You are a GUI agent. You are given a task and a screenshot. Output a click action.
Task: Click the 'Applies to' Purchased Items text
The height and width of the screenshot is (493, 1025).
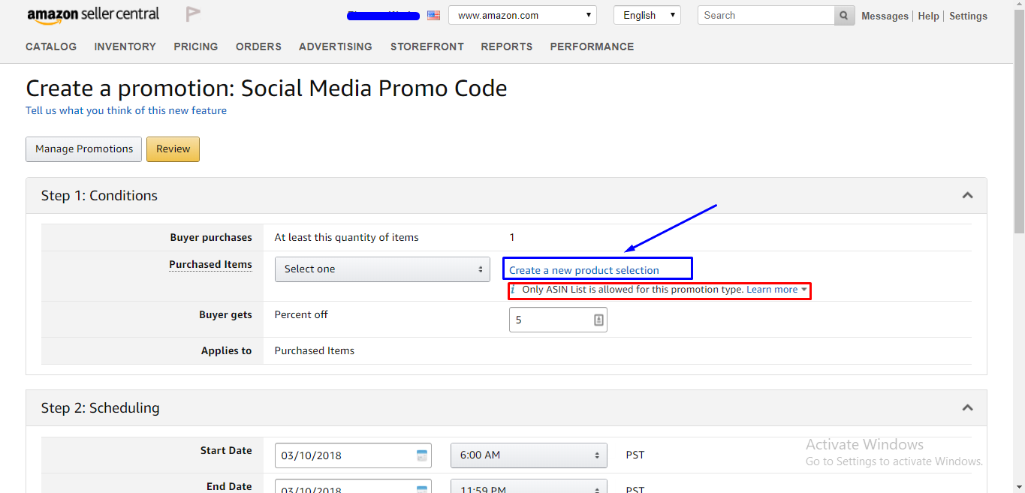(315, 350)
